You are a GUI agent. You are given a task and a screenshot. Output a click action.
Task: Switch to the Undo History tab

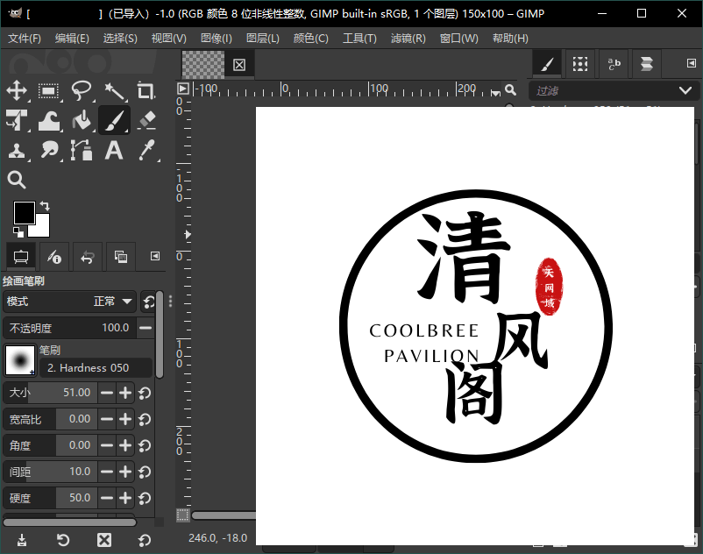88,257
